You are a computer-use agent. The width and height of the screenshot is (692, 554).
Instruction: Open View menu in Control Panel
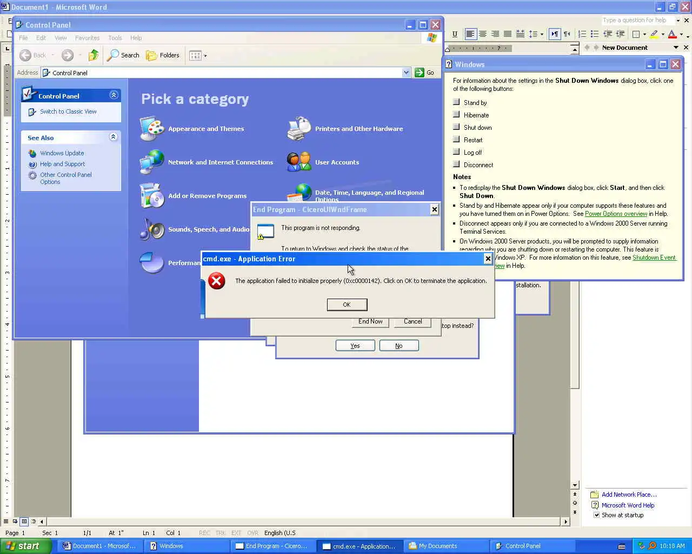pyautogui.click(x=61, y=38)
